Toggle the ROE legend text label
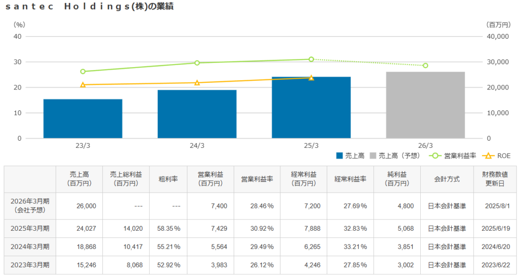Screen dimensions: 521x277 [x=504, y=156]
